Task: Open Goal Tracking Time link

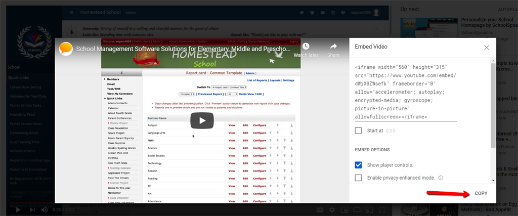Action: pos(24,142)
